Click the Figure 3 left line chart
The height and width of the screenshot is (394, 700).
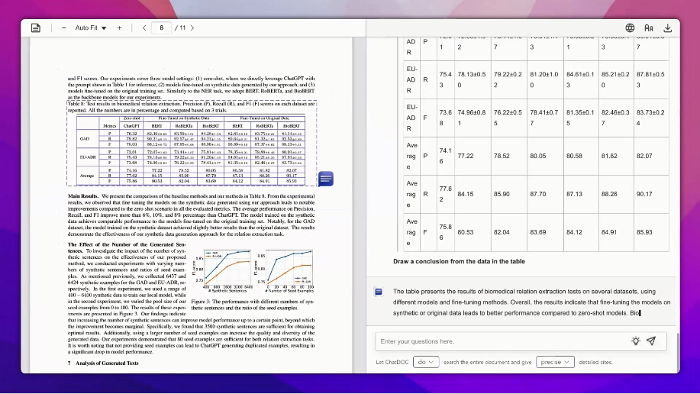coord(223,270)
